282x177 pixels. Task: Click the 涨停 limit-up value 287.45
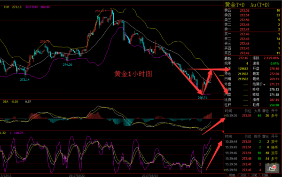pyautogui.click(x=274, y=100)
